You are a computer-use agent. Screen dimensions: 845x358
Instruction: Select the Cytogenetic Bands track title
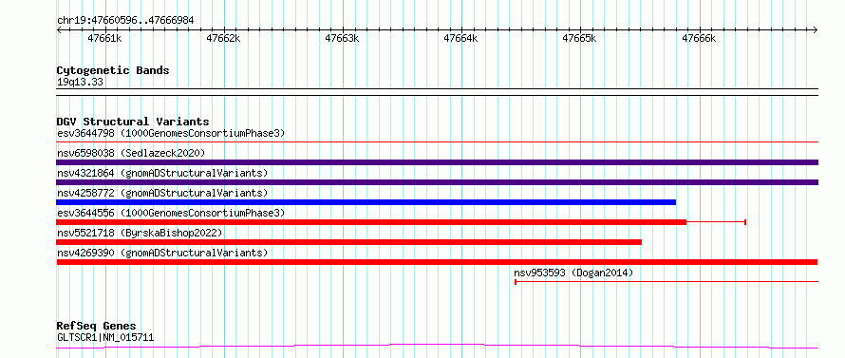[x=113, y=70]
